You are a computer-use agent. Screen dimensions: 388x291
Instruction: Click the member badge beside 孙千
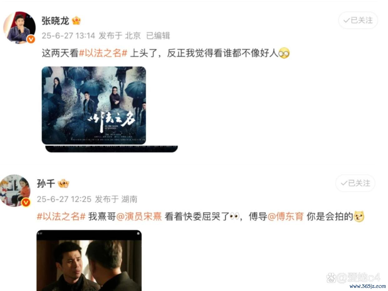tap(63, 183)
